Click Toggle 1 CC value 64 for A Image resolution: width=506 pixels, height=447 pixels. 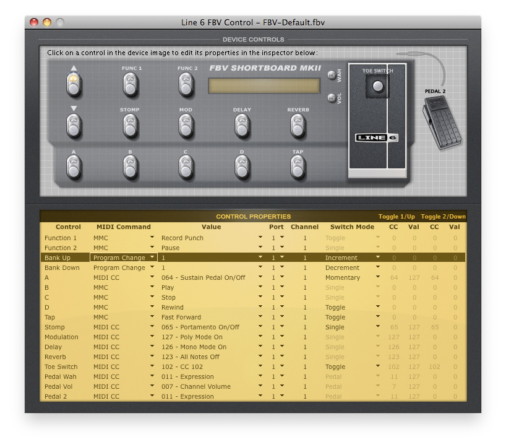point(393,278)
